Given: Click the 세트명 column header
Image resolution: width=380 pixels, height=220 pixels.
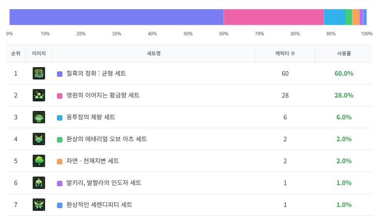Looking at the screenshot, I should pyautogui.click(x=154, y=53).
